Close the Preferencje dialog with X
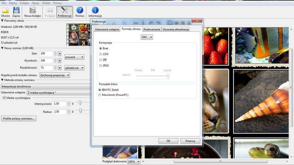The image size is (294, 165). tap(197, 20)
